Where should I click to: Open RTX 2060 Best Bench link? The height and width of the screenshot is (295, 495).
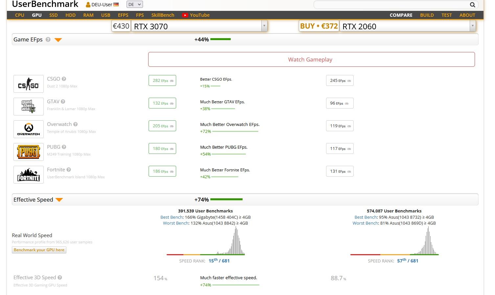click(x=365, y=217)
